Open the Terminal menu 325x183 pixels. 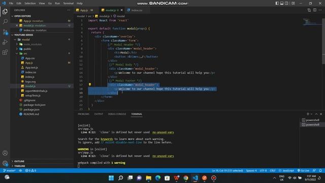tap(68, 4)
